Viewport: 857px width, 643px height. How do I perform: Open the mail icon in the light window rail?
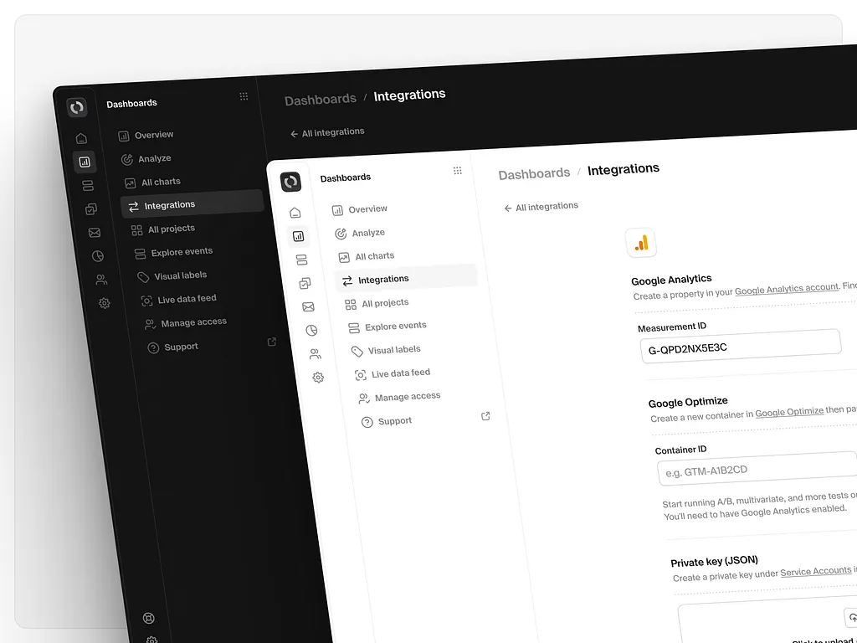click(308, 307)
